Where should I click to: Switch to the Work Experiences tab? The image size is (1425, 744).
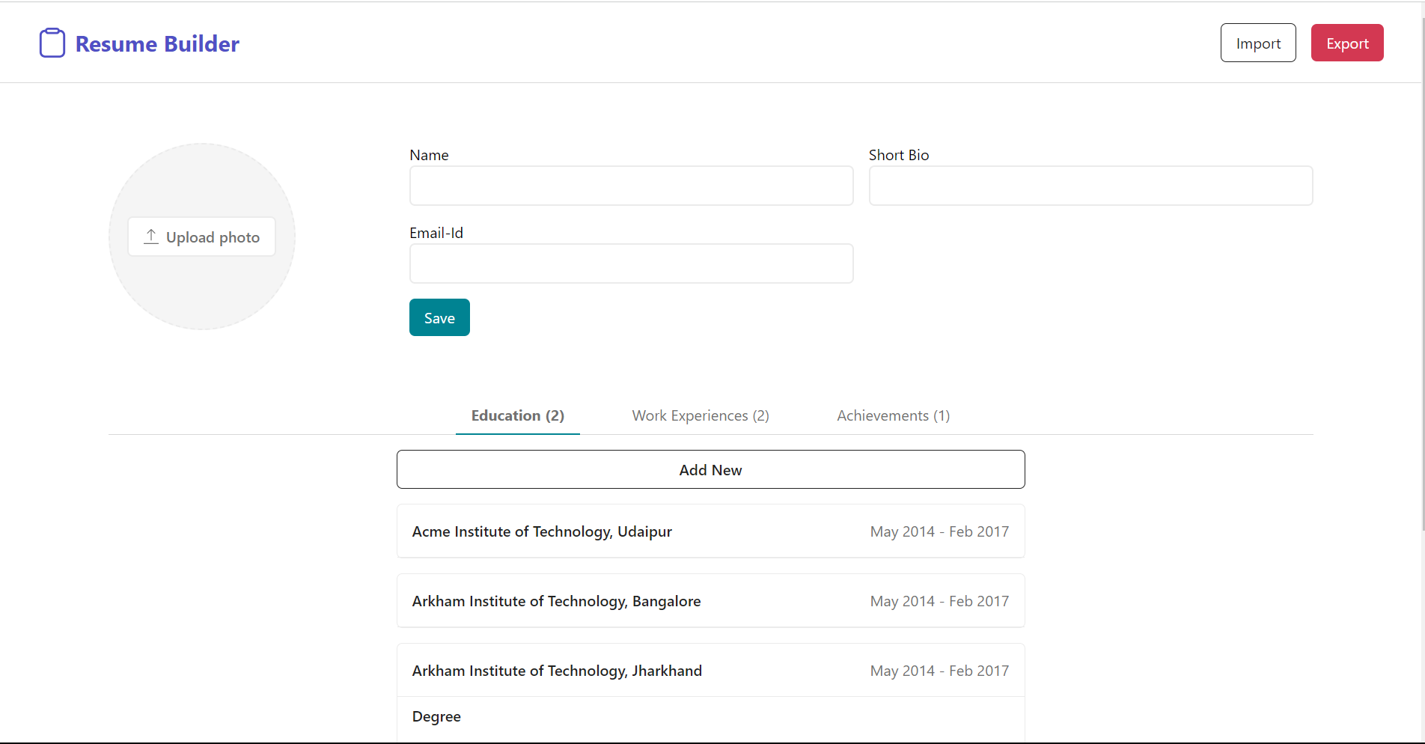pyautogui.click(x=700, y=415)
